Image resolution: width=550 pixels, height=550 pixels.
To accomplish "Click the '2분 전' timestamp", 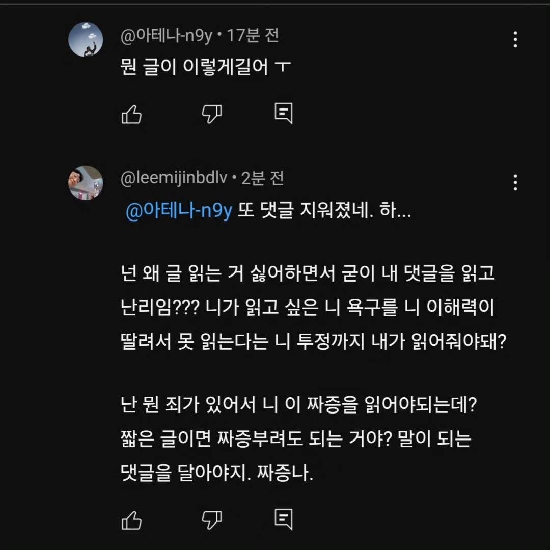I will coord(263,178).
